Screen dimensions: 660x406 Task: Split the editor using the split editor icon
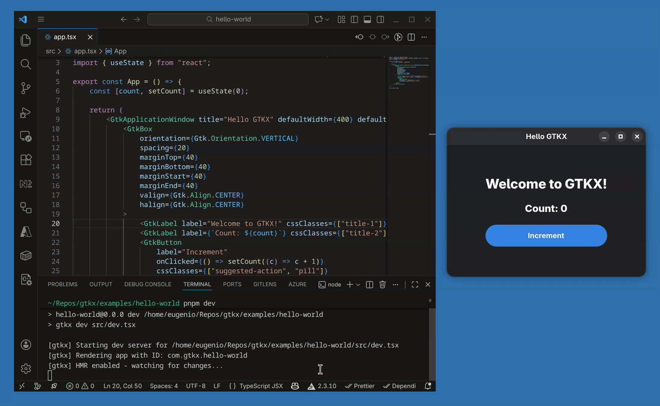(411, 37)
